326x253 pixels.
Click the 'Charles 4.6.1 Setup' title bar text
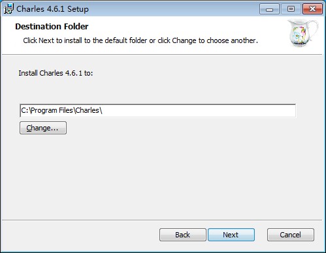[52, 9]
